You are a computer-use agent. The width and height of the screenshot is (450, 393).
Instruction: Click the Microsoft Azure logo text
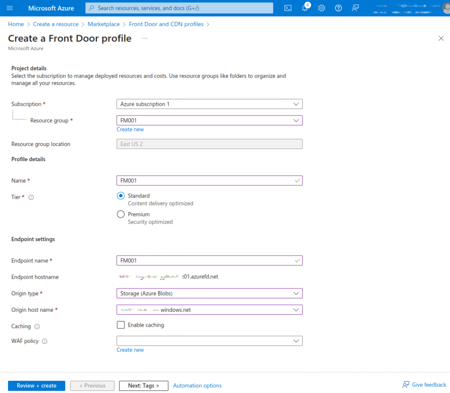[51, 8]
